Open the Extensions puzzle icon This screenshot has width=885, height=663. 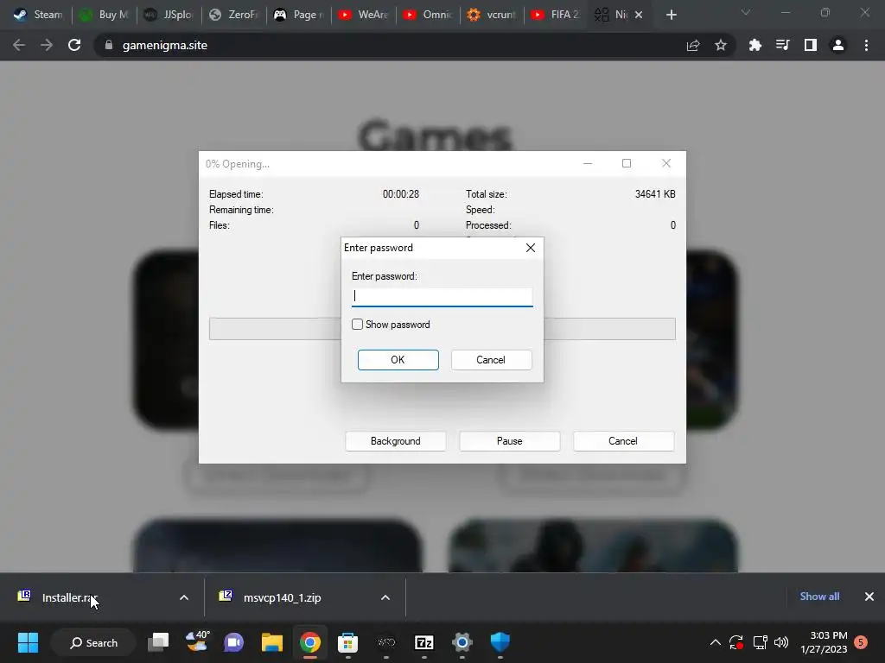coord(754,45)
